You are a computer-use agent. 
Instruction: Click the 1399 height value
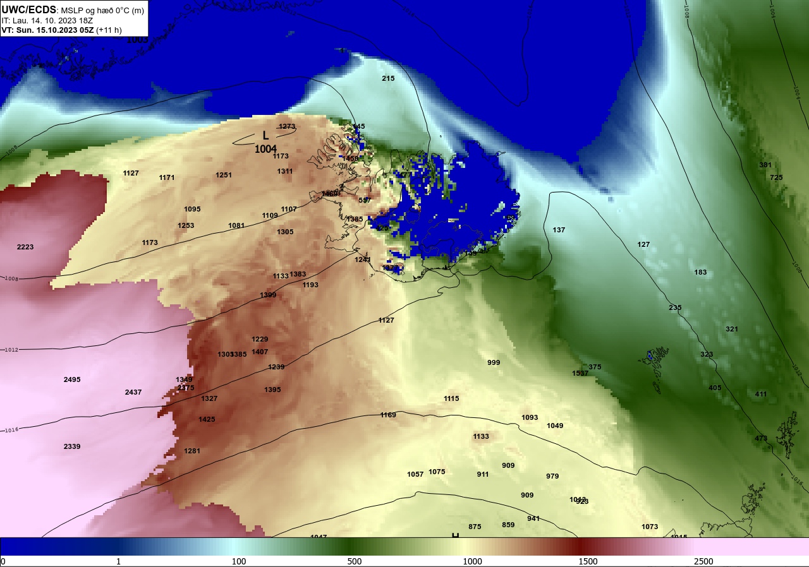(268, 295)
